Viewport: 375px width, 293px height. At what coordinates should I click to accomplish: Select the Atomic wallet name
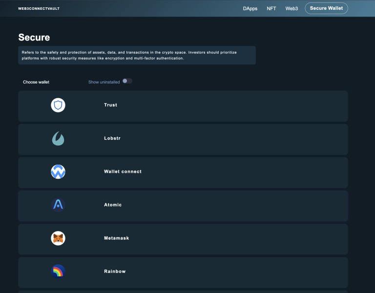point(113,205)
